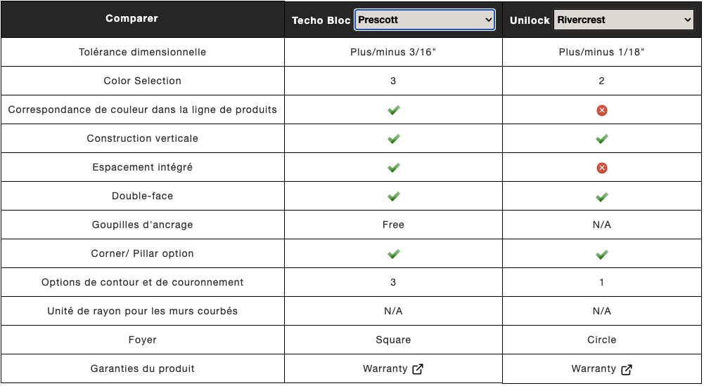Click Unilock checkmark for Double-face
The width and height of the screenshot is (704, 386).
coord(601,197)
